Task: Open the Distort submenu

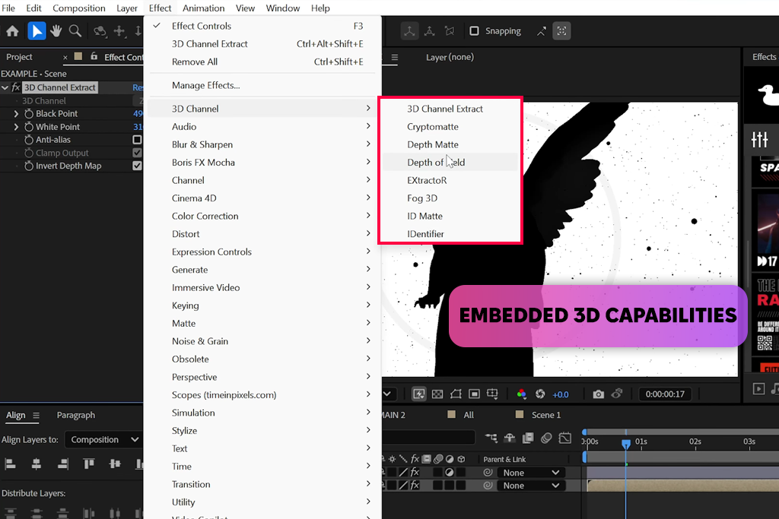Action: pos(262,234)
